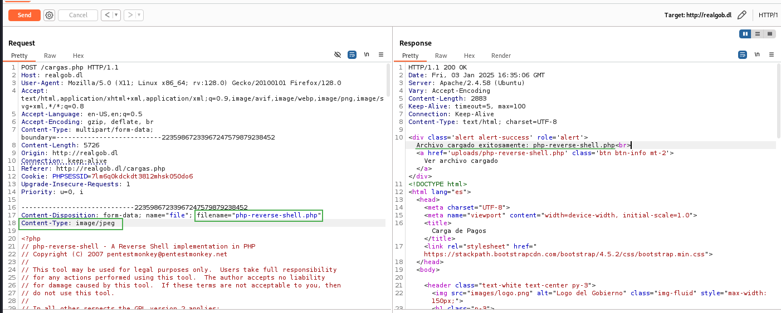Click the PHPSESSID cookie value

pyautogui.click(x=142, y=176)
